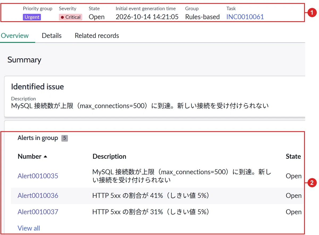Open the INC0010061 task link
Screen dimensions: 319x235
(245, 17)
